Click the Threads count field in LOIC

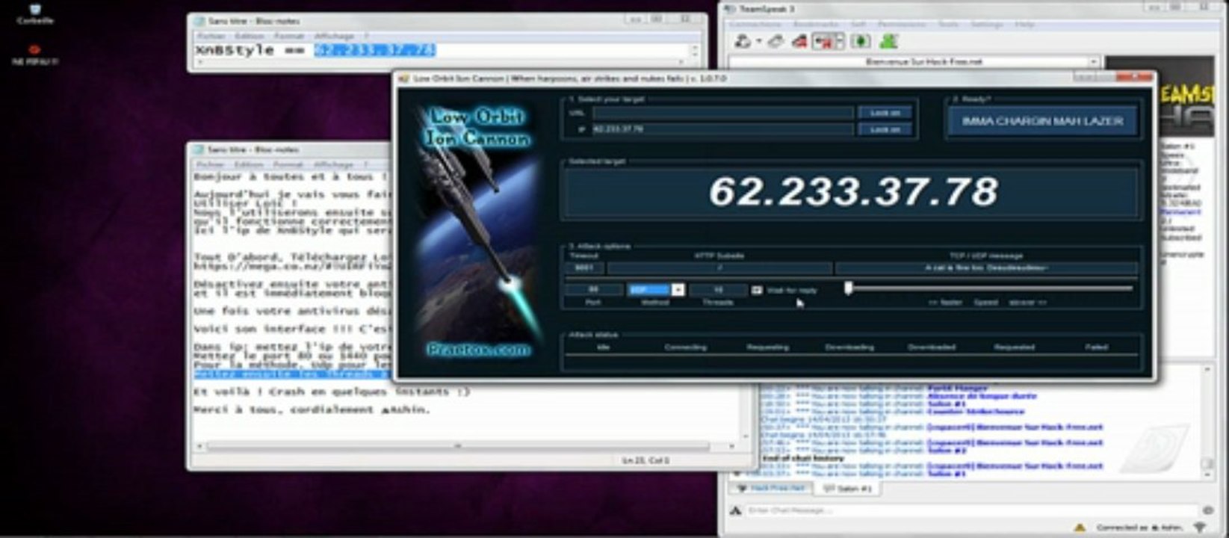(x=717, y=289)
